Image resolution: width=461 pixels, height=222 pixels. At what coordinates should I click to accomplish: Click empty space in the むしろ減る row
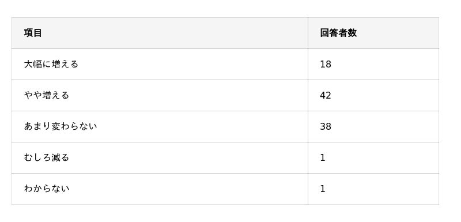click(x=191, y=157)
